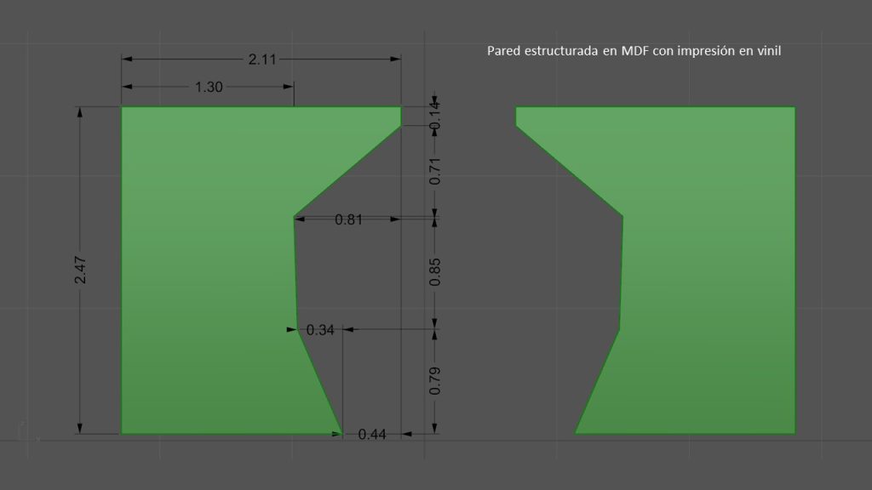
Task: Select the 0.34 dimension label
Action: coord(320,330)
